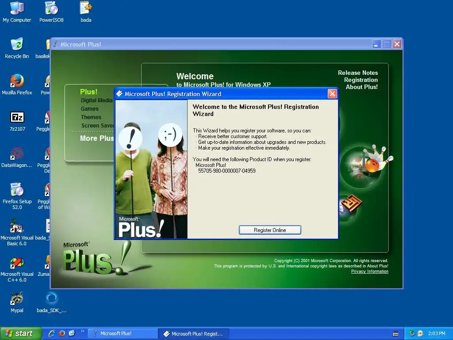Screen dimensions: 453x340
Task: Select Games in the Plus! menu
Action: (89, 109)
